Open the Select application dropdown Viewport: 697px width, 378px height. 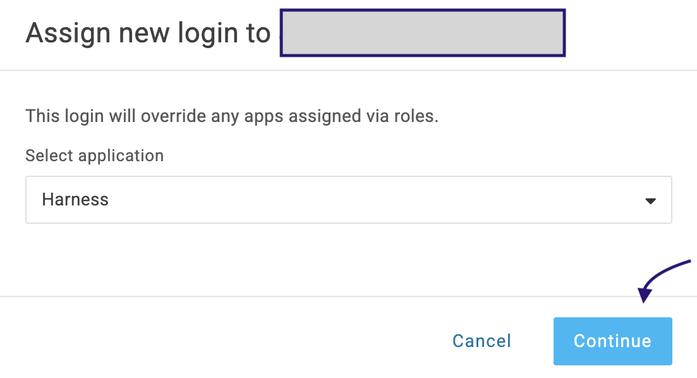tap(348, 200)
